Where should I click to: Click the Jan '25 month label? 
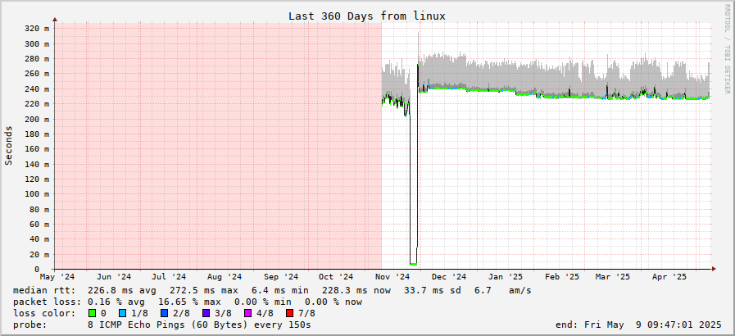tap(506, 277)
